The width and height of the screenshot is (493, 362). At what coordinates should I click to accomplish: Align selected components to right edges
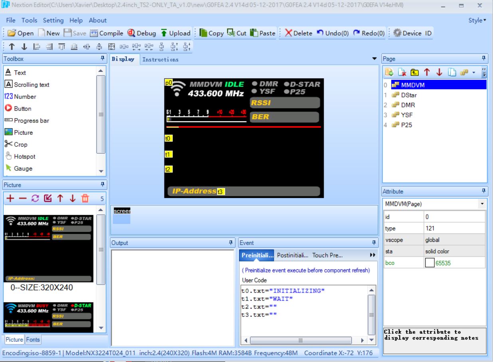pyautogui.click(x=50, y=47)
